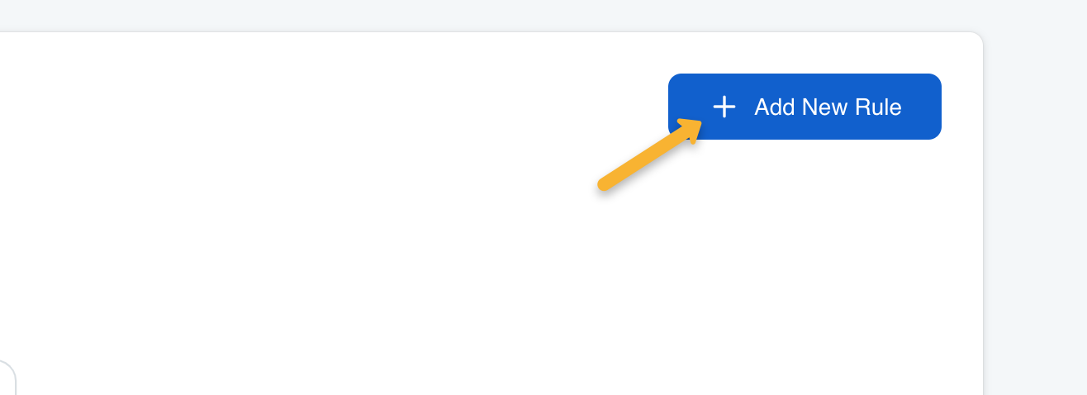Image resolution: width=1087 pixels, height=395 pixels.
Task: Click the blue button the arrow points to
Action: (805, 107)
